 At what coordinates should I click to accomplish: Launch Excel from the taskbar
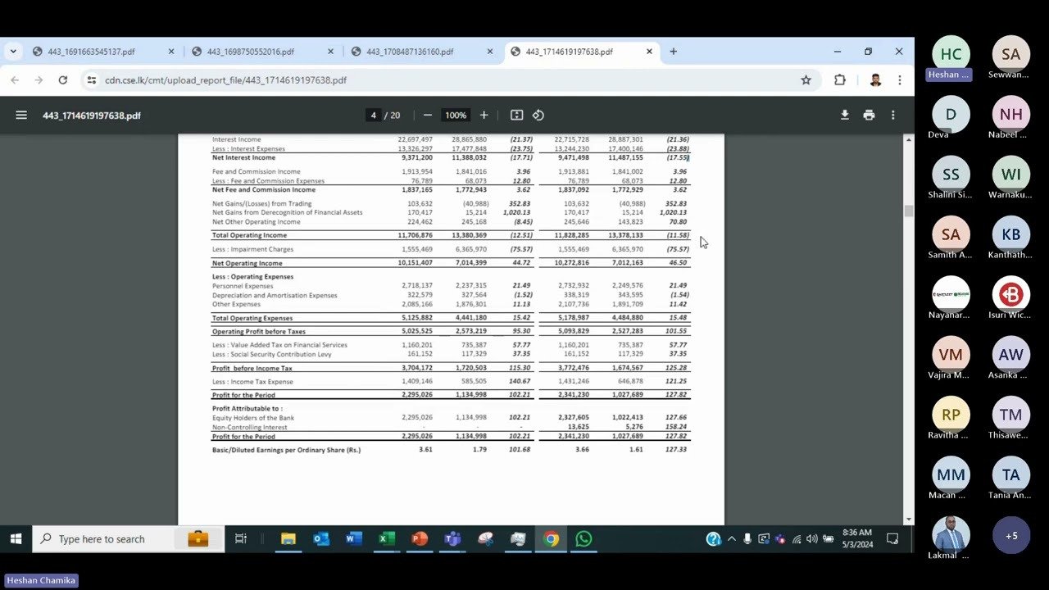click(386, 538)
